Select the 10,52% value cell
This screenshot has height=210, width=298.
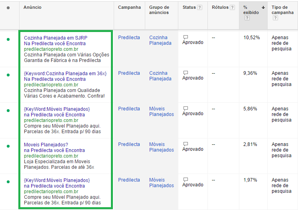click(252, 38)
